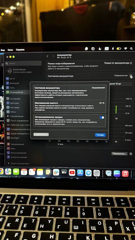The height and width of the screenshot is (240, 135).
Task: Open Canva from the Dock
Action: [117, 173]
